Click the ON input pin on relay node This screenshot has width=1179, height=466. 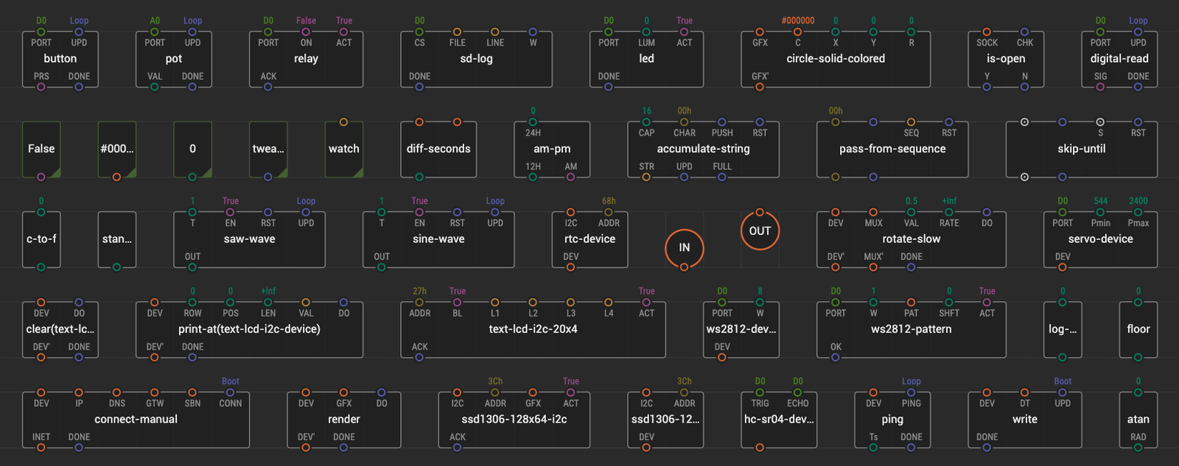click(306, 32)
